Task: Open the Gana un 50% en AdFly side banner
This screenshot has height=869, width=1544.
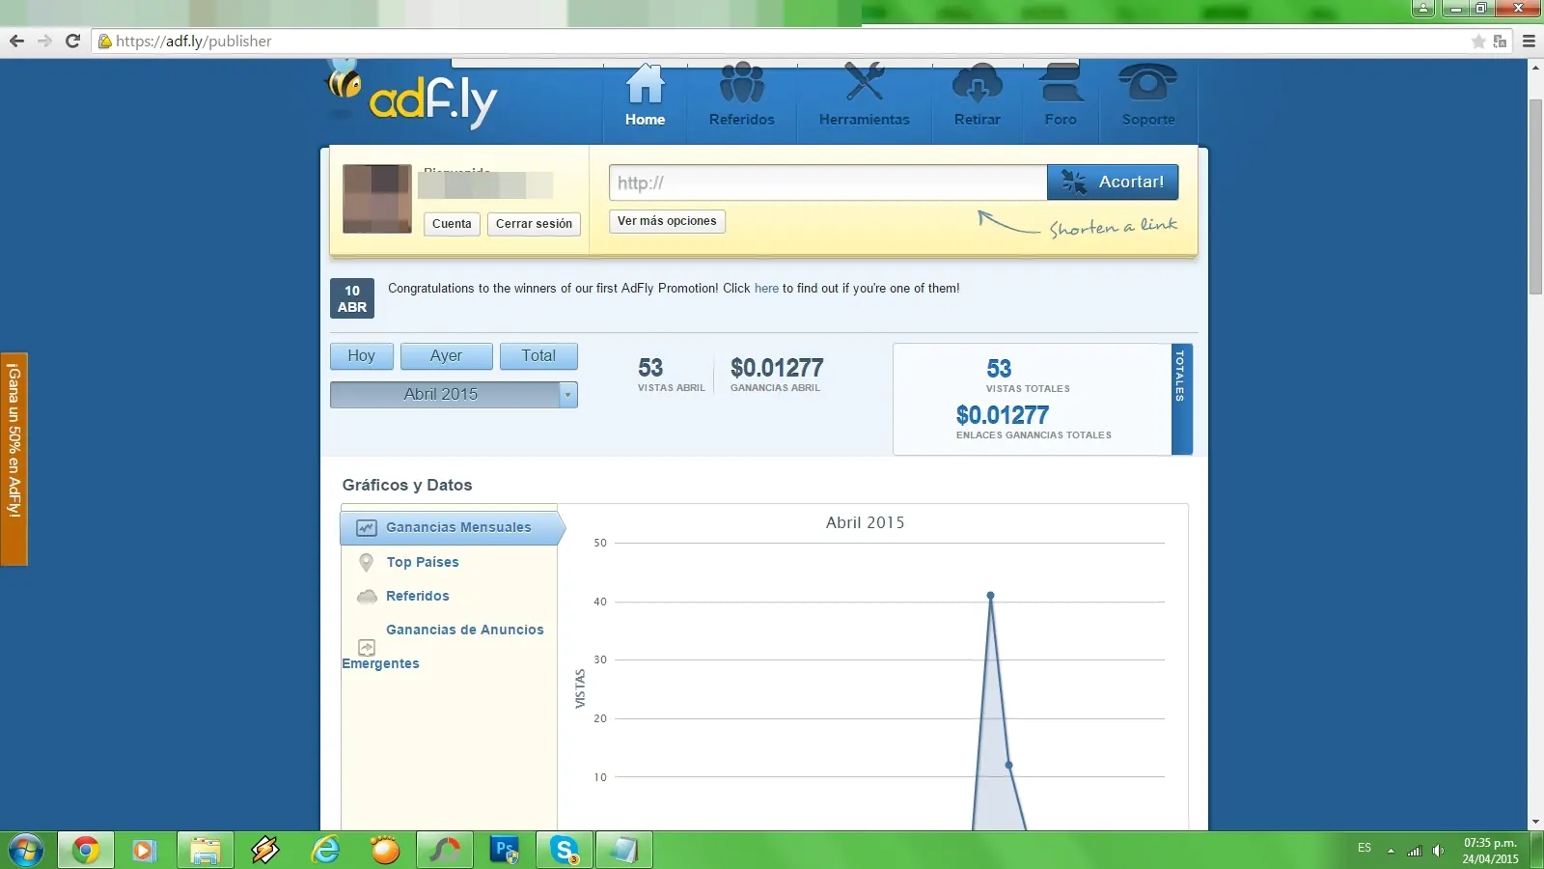Action: (x=14, y=459)
